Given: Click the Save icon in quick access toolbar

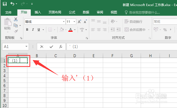Looking at the screenshot, I should pyautogui.click(x=5, y=4).
